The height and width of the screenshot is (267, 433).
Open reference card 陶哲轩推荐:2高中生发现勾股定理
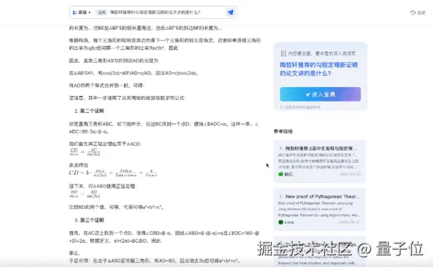[x=319, y=162]
